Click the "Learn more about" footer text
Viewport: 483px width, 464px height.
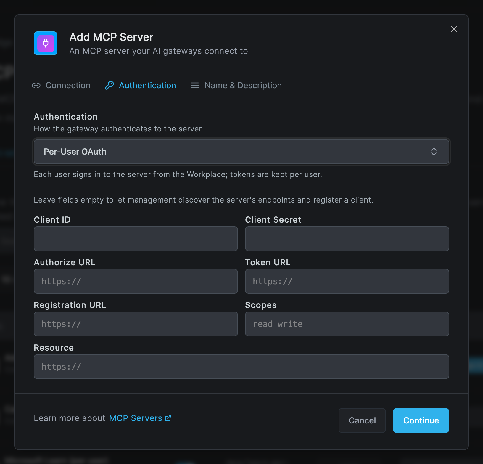click(70, 418)
